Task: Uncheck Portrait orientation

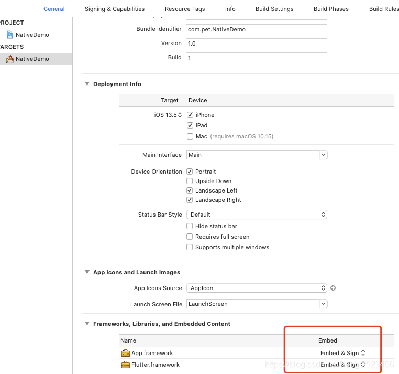Action: 190,172
